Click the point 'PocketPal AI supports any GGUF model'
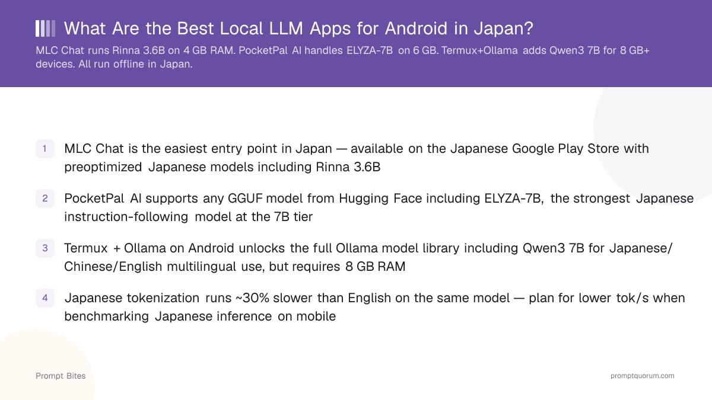The width and height of the screenshot is (712, 400). 379,207
